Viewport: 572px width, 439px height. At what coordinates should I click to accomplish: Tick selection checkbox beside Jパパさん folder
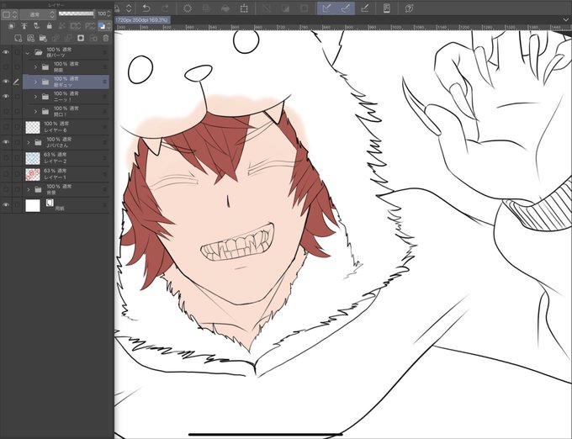point(17,142)
